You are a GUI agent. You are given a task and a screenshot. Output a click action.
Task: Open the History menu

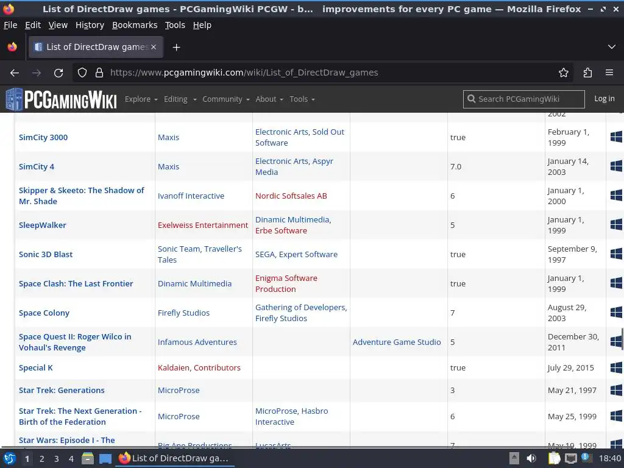pos(90,25)
